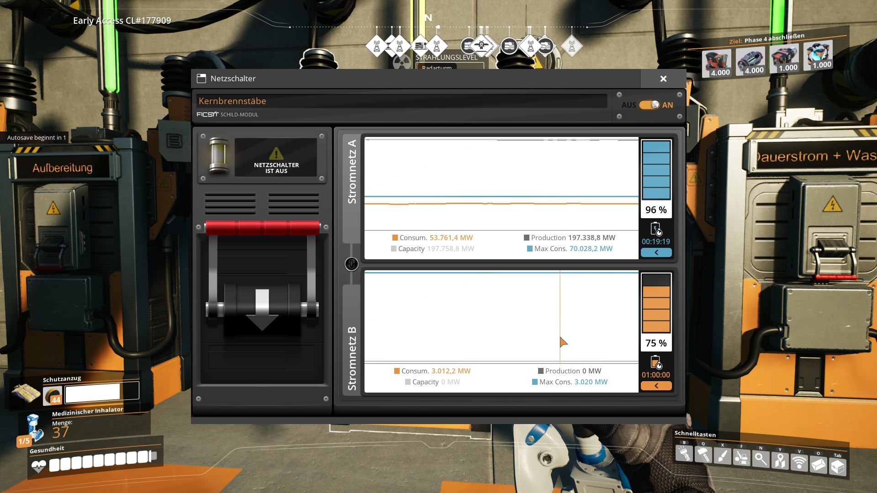
Task: Open the codex hotkey icon
Action: 818,465
